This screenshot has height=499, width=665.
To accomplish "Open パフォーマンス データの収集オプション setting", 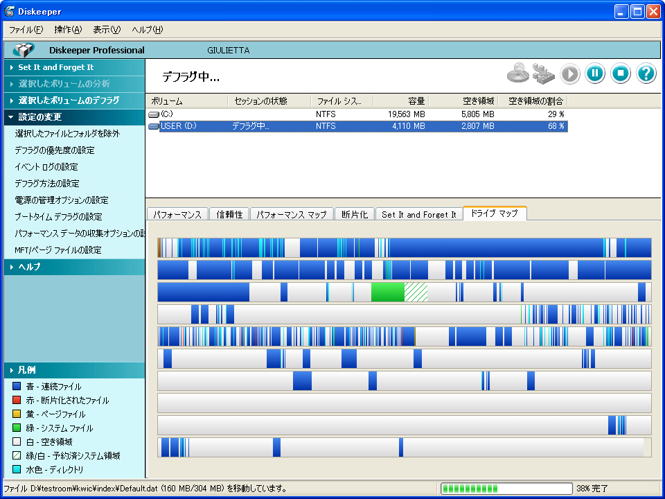I will 80,234.
